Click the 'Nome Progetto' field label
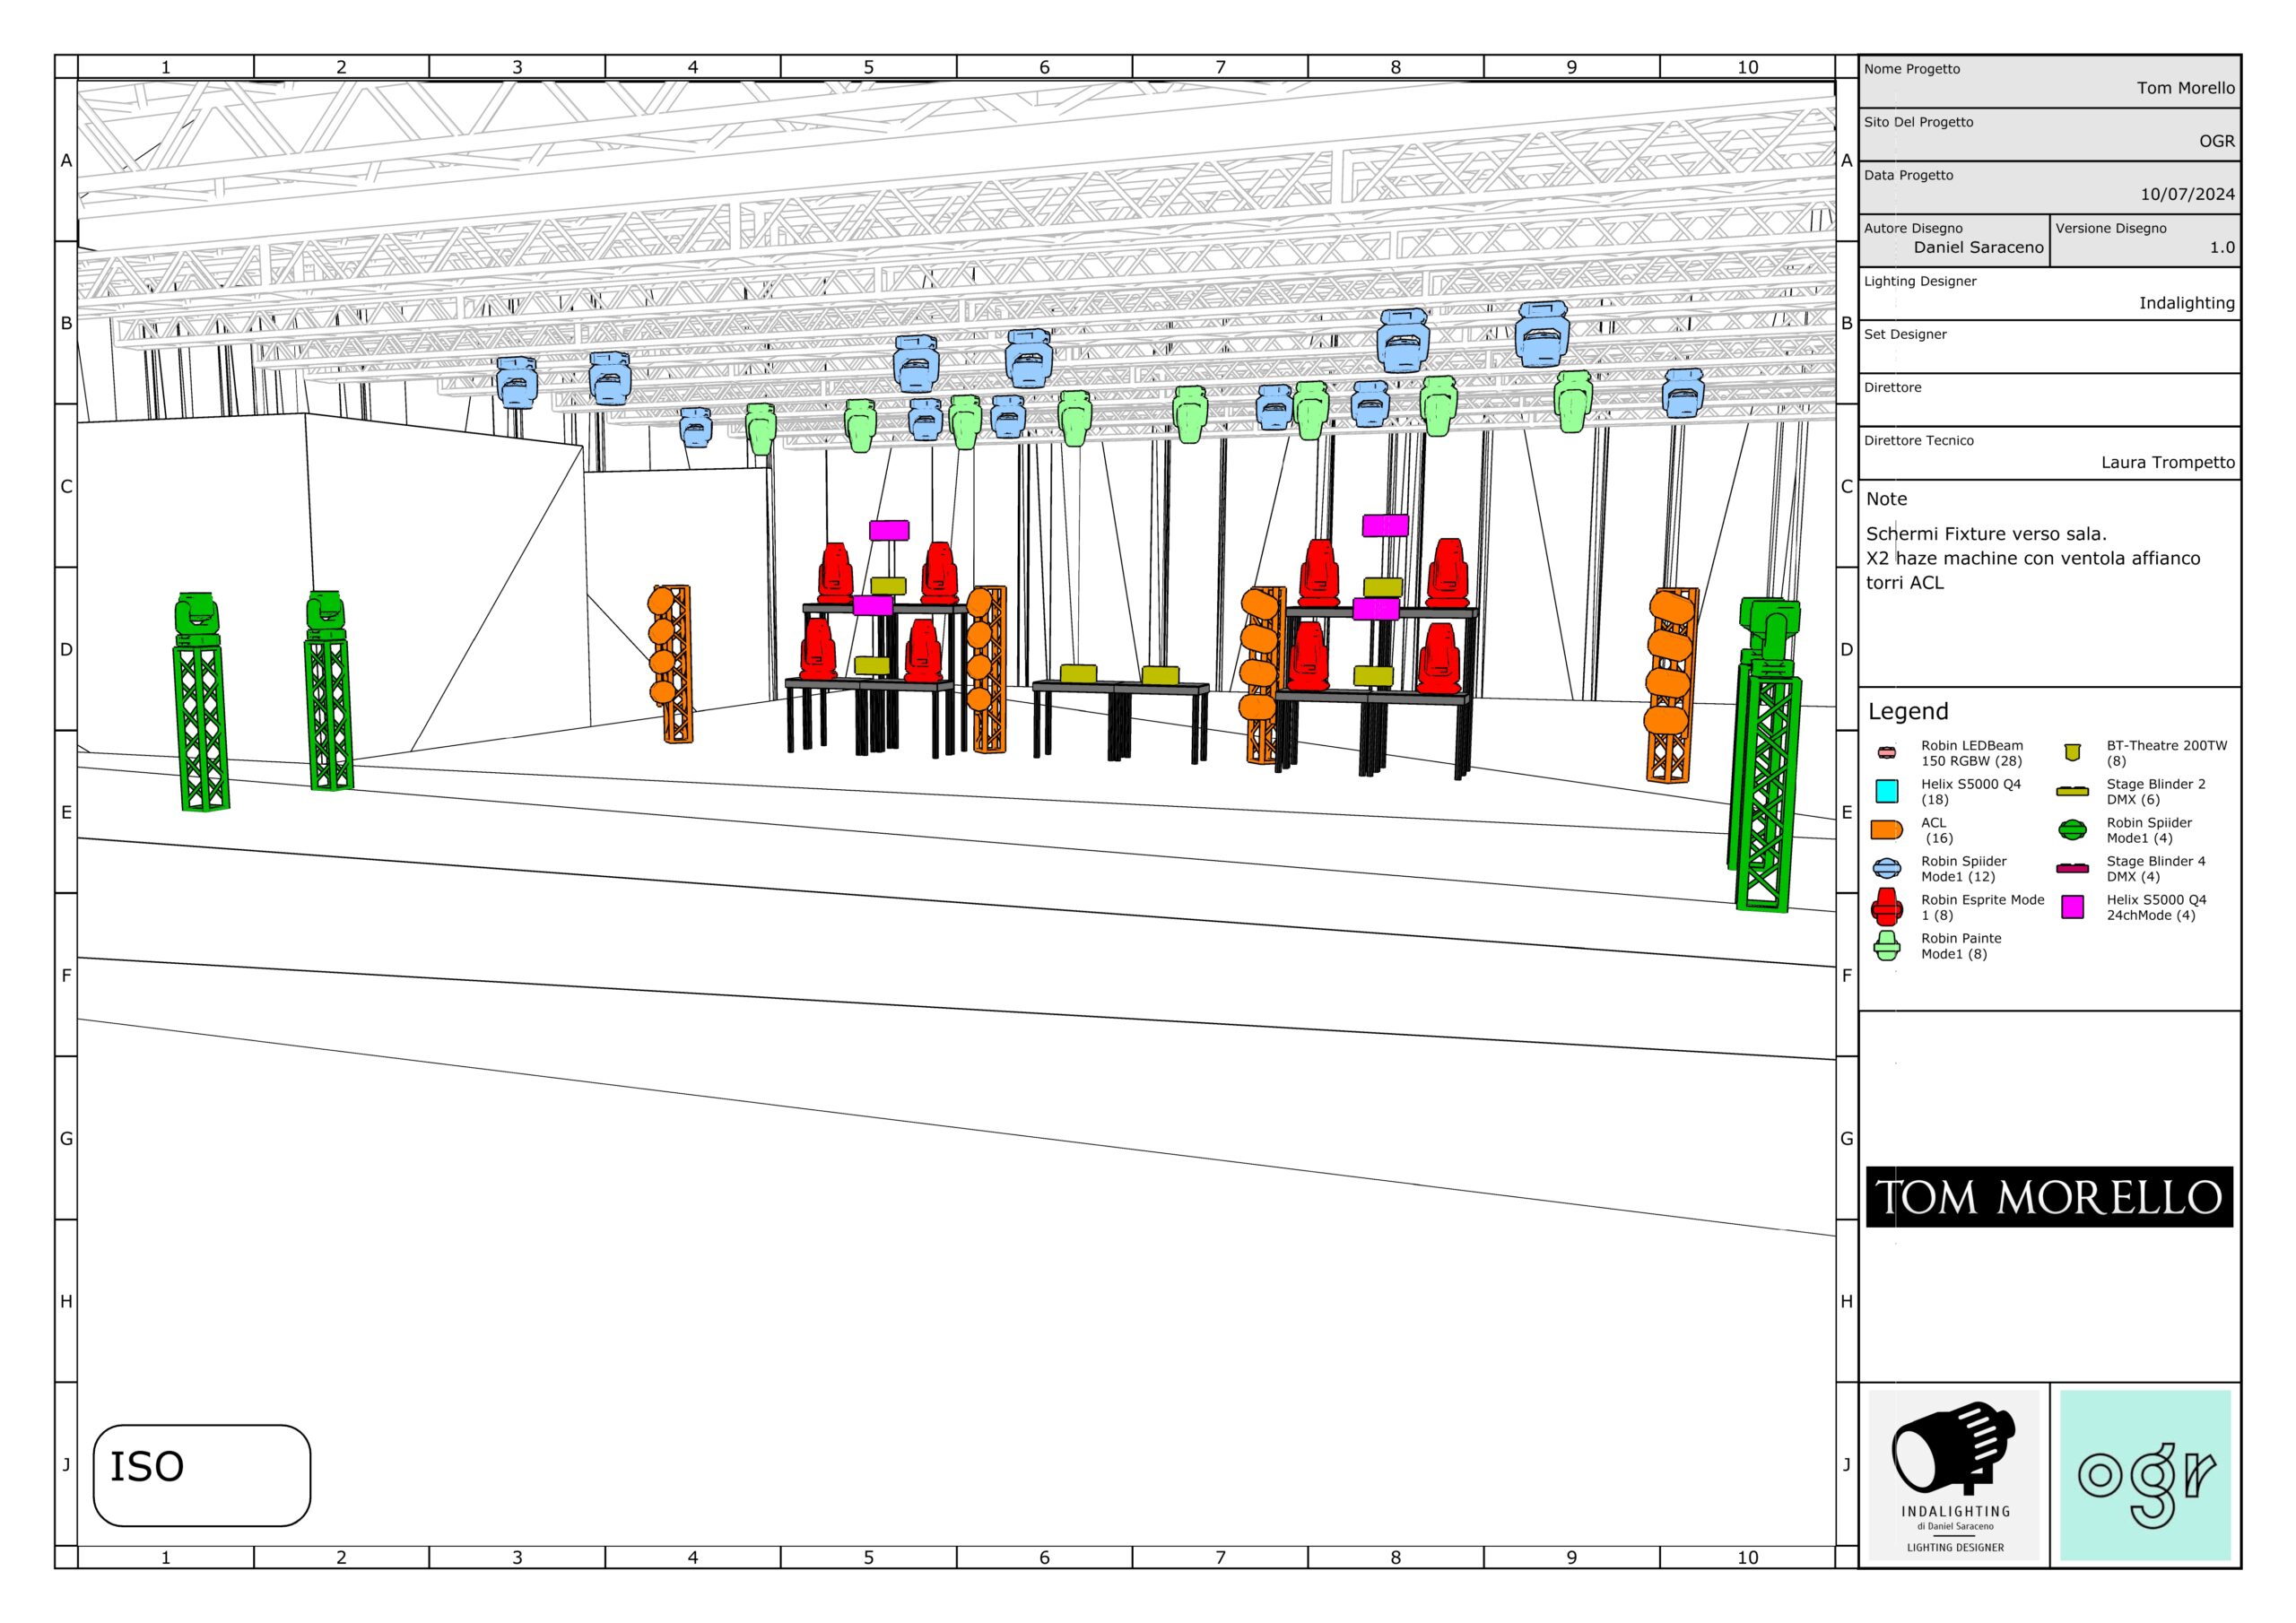The image size is (2296, 1623). [1911, 69]
